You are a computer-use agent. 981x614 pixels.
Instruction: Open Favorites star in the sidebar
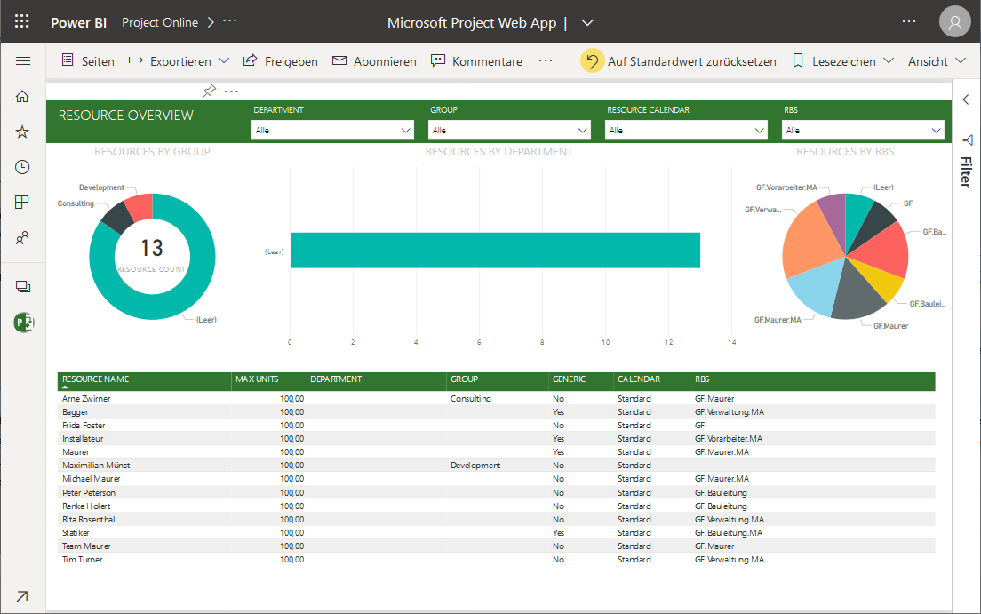point(22,132)
